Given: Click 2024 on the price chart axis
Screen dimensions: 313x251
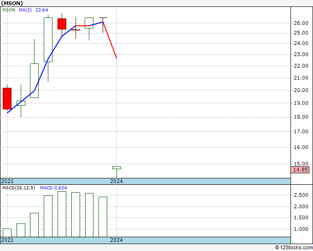Looking at the screenshot, I should [116, 181].
